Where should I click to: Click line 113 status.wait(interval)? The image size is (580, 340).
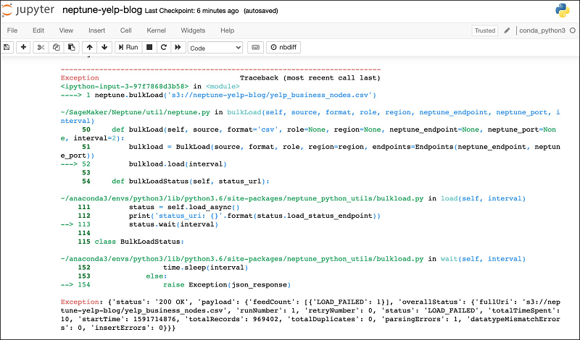(173, 224)
